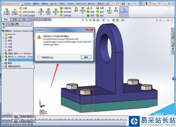Select the Revolved Cut tool
This screenshot has width=176, height=127.
coord(56,12)
